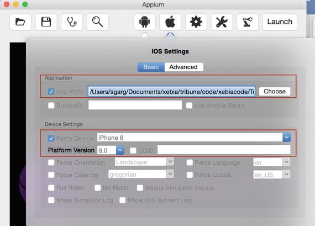Open general settings gear icon
The height and width of the screenshot is (226, 315).
point(196,22)
